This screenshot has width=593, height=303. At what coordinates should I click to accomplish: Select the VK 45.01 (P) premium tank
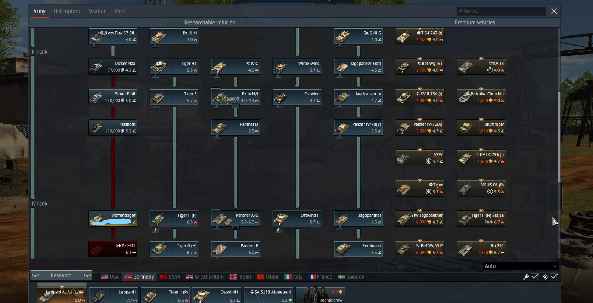[481, 188]
